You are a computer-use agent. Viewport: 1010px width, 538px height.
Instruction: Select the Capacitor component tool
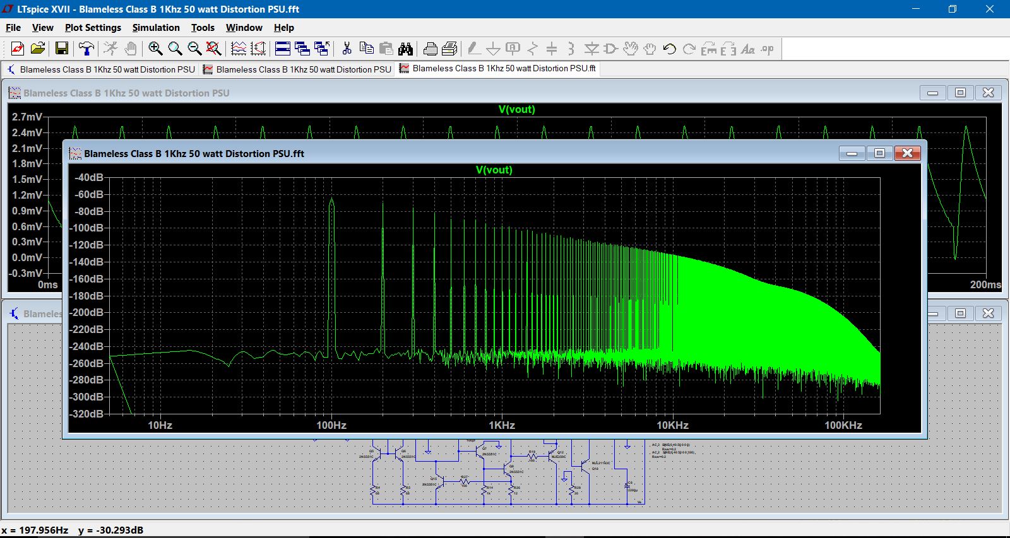(552, 49)
